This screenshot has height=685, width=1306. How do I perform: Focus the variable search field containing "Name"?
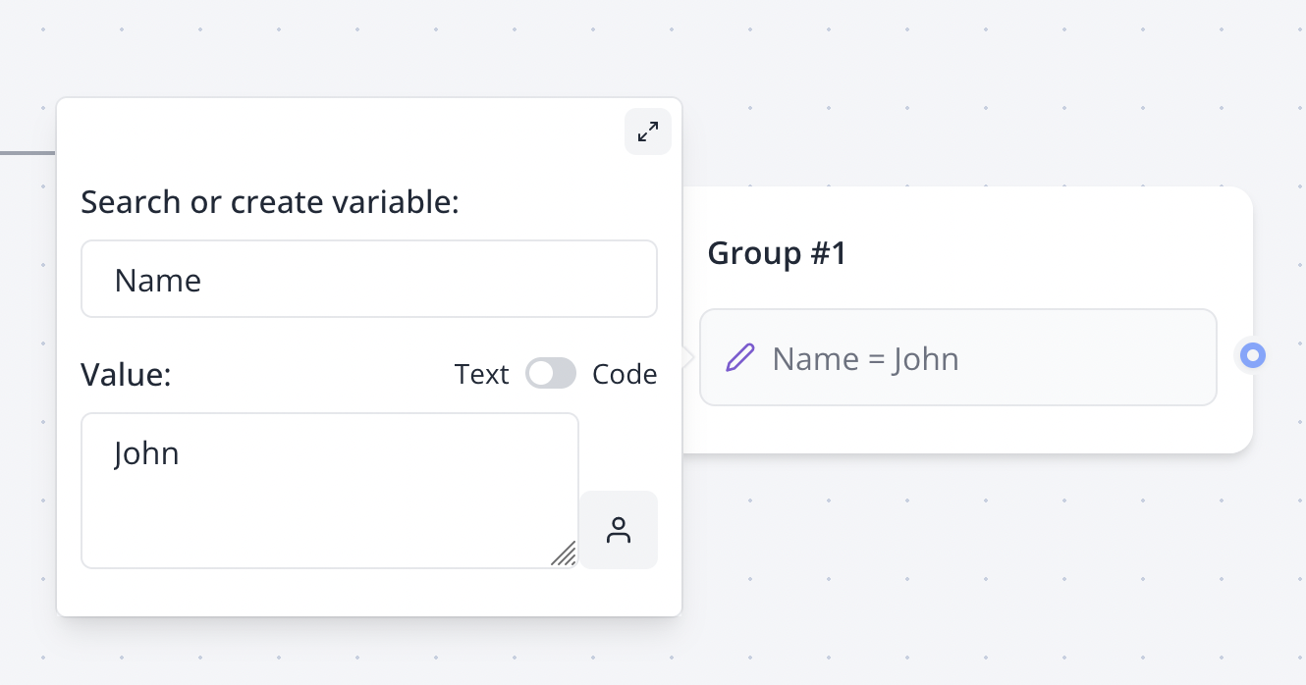(369, 280)
